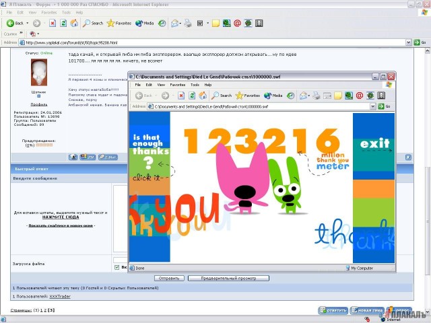Screen dimensions: 431x323
Task: Click the Предварительный просмотр button
Action: pyautogui.click(x=228, y=278)
